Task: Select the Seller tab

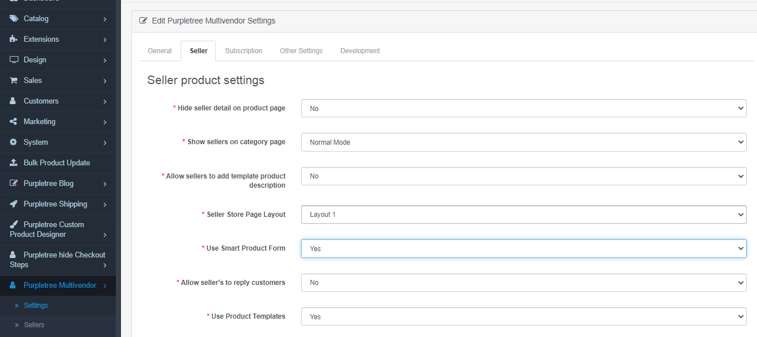Action: click(x=198, y=51)
